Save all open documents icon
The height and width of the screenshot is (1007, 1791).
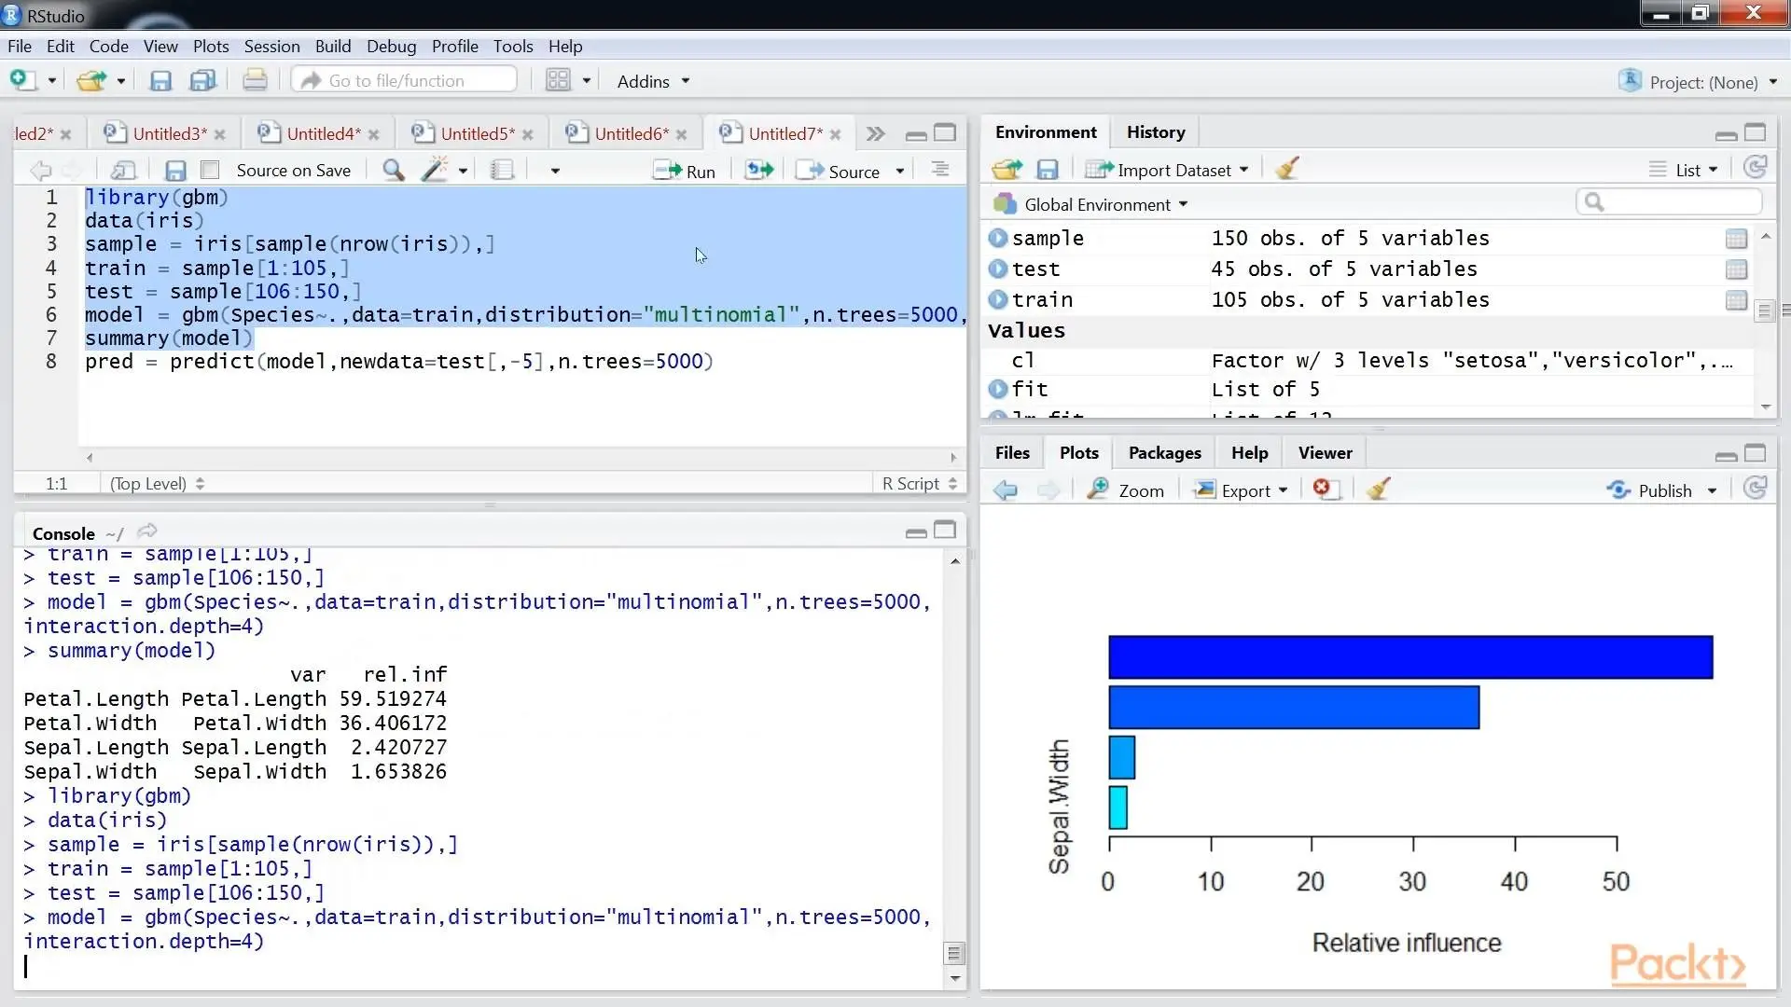coord(202,81)
